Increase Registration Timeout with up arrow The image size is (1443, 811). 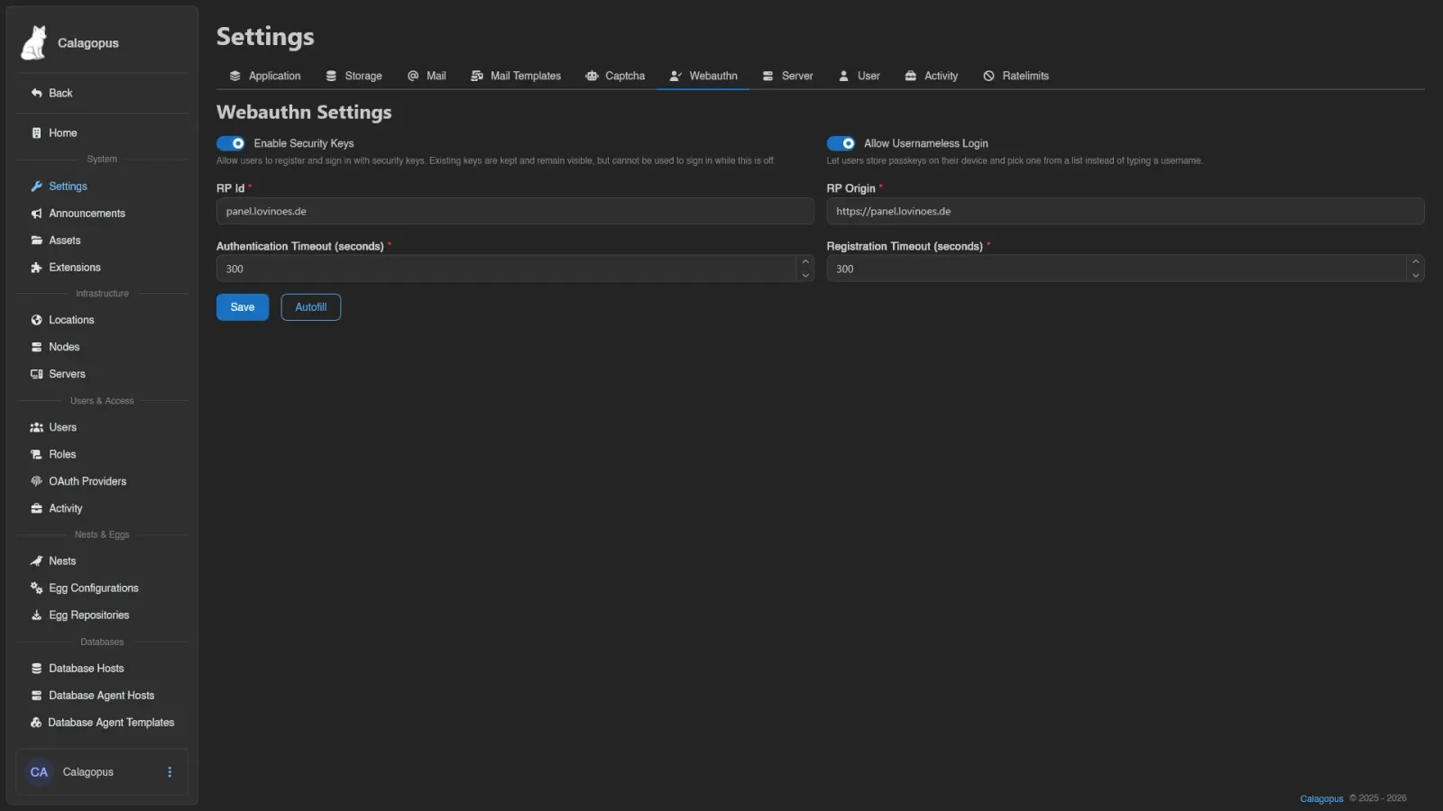[x=1416, y=261]
